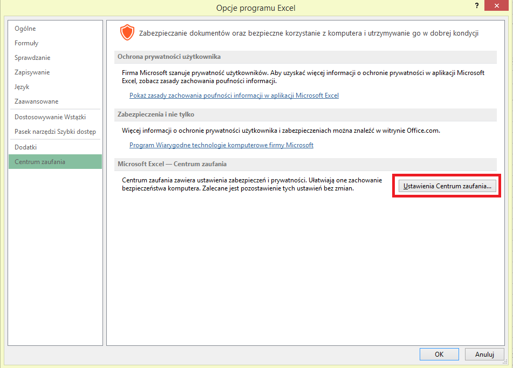
Task: Go to Sprawdzanie options
Action: click(x=55, y=58)
